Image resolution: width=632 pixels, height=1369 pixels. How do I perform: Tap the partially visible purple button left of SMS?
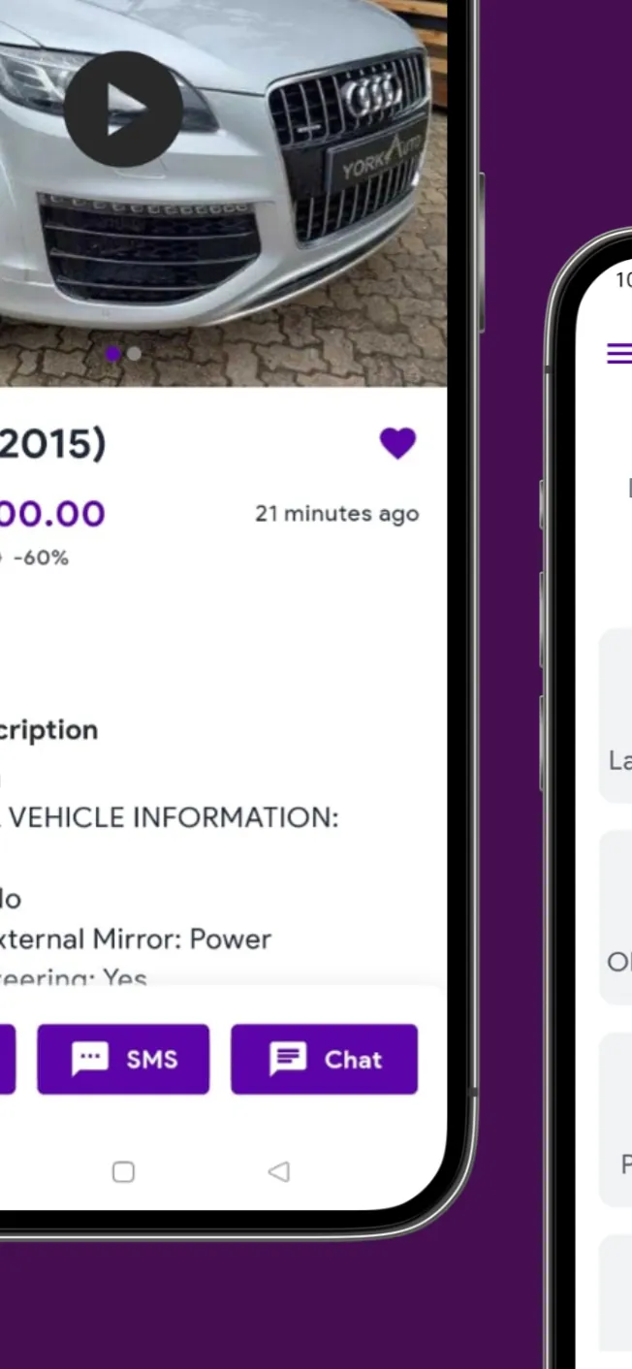(x=8, y=1059)
